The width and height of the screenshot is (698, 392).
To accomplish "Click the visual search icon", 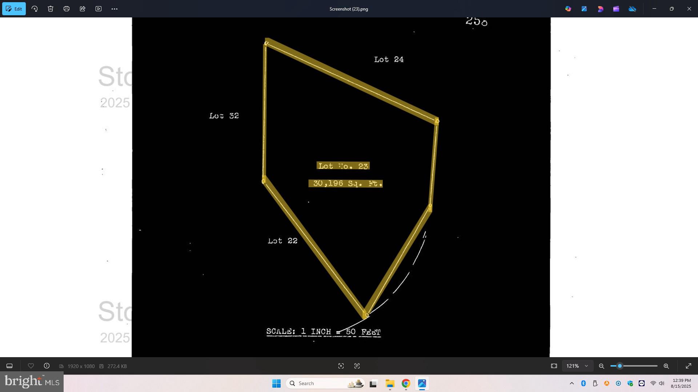I will [341, 366].
